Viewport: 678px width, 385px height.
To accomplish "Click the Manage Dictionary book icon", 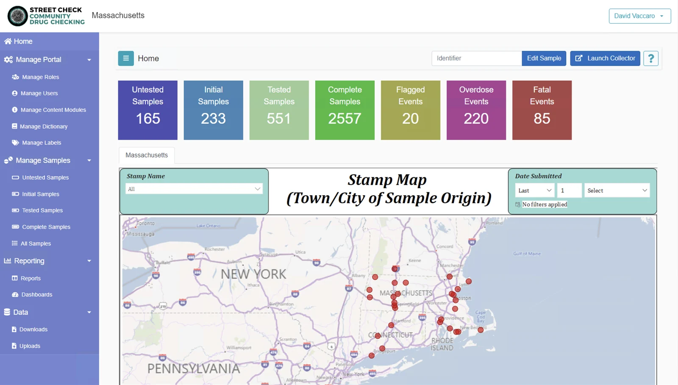I will (x=14, y=126).
